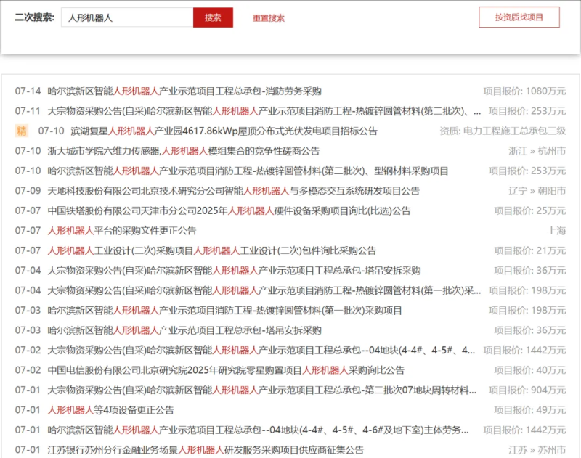The height and width of the screenshot is (458, 581).
Task: Click the 精 badge on 滨湖复星 row
Action: [22, 131]
